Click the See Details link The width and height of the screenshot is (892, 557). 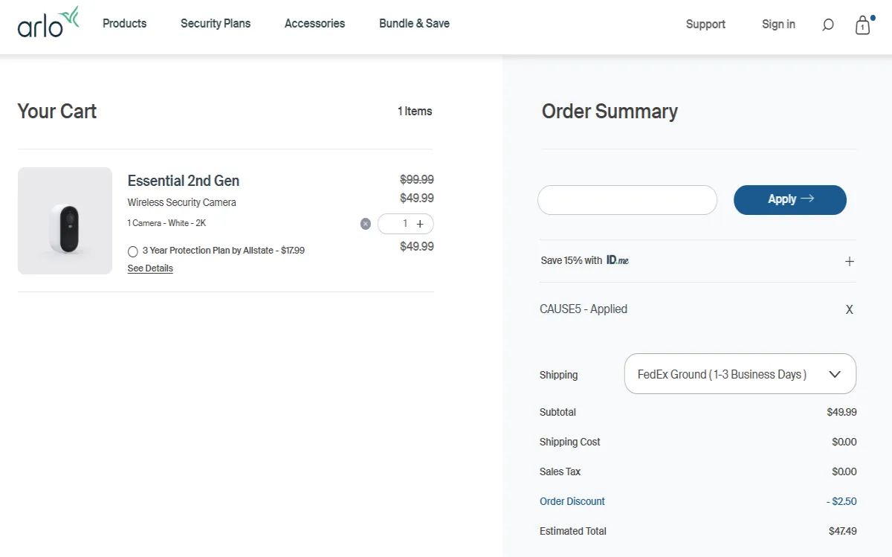(x=149, y=268)
